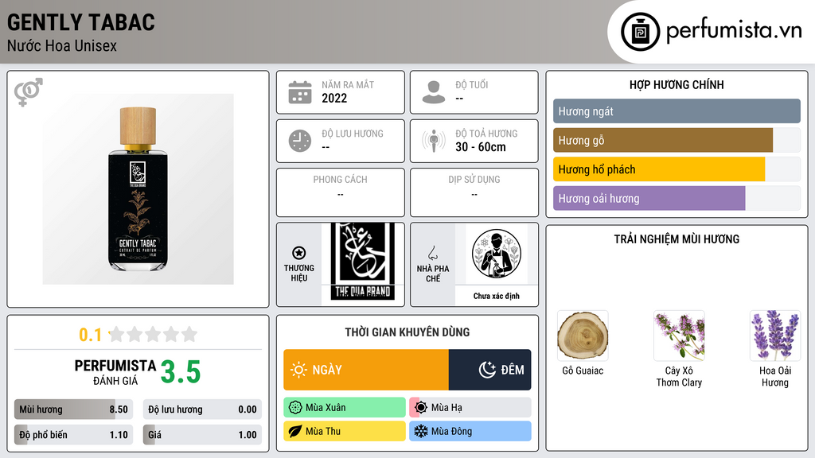Open The Dua Brand logo image
This screenshot has width=815, height=458.
[363, 262]
